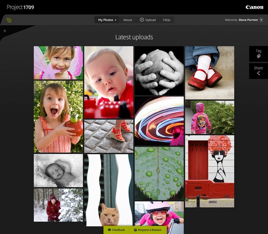Viewport: 268px width, 234px height.
Task: Click the Feedback button
Action: click(116, 230)
